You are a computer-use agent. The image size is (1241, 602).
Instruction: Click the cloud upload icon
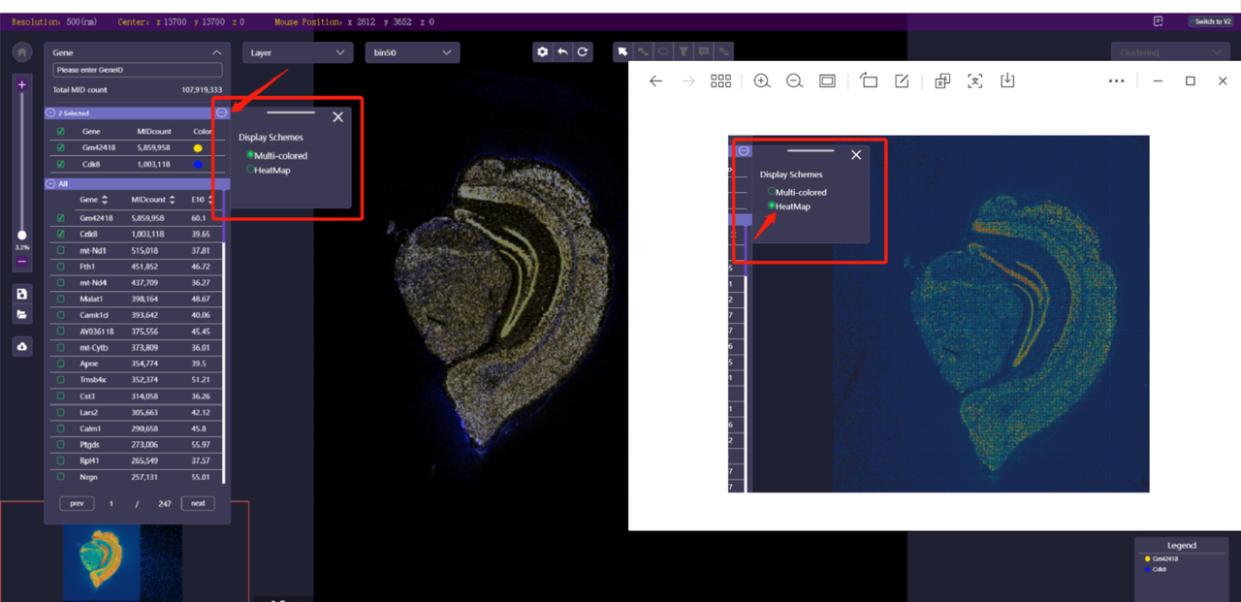click(21, 346)
